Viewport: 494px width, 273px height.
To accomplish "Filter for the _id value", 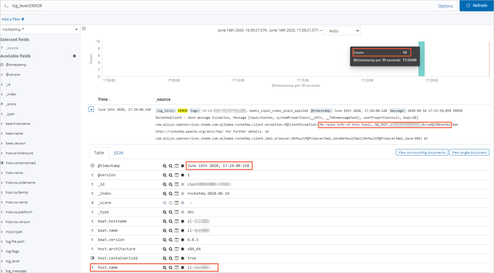I will click(x=164, y=184).
